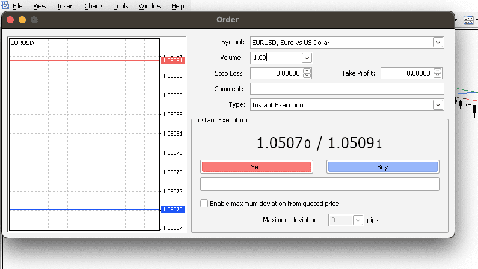This screenshot has width=478, height=269.
Task: Click the 1.05089 price axis label
Action: coord(173,76)
